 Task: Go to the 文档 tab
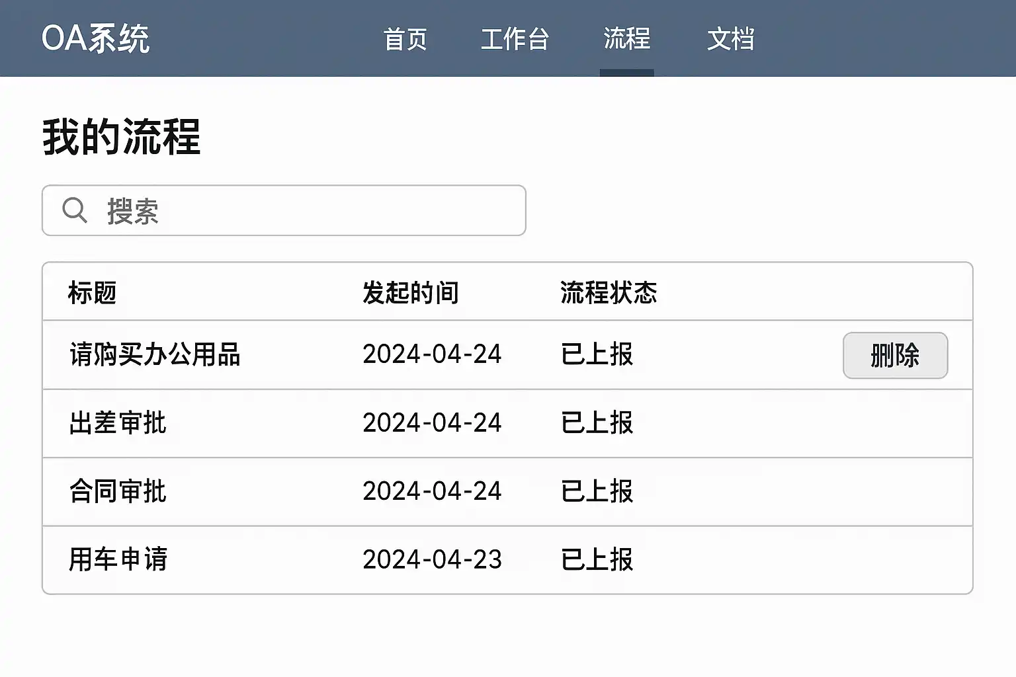pyautogui.click(x=730, y=39)
